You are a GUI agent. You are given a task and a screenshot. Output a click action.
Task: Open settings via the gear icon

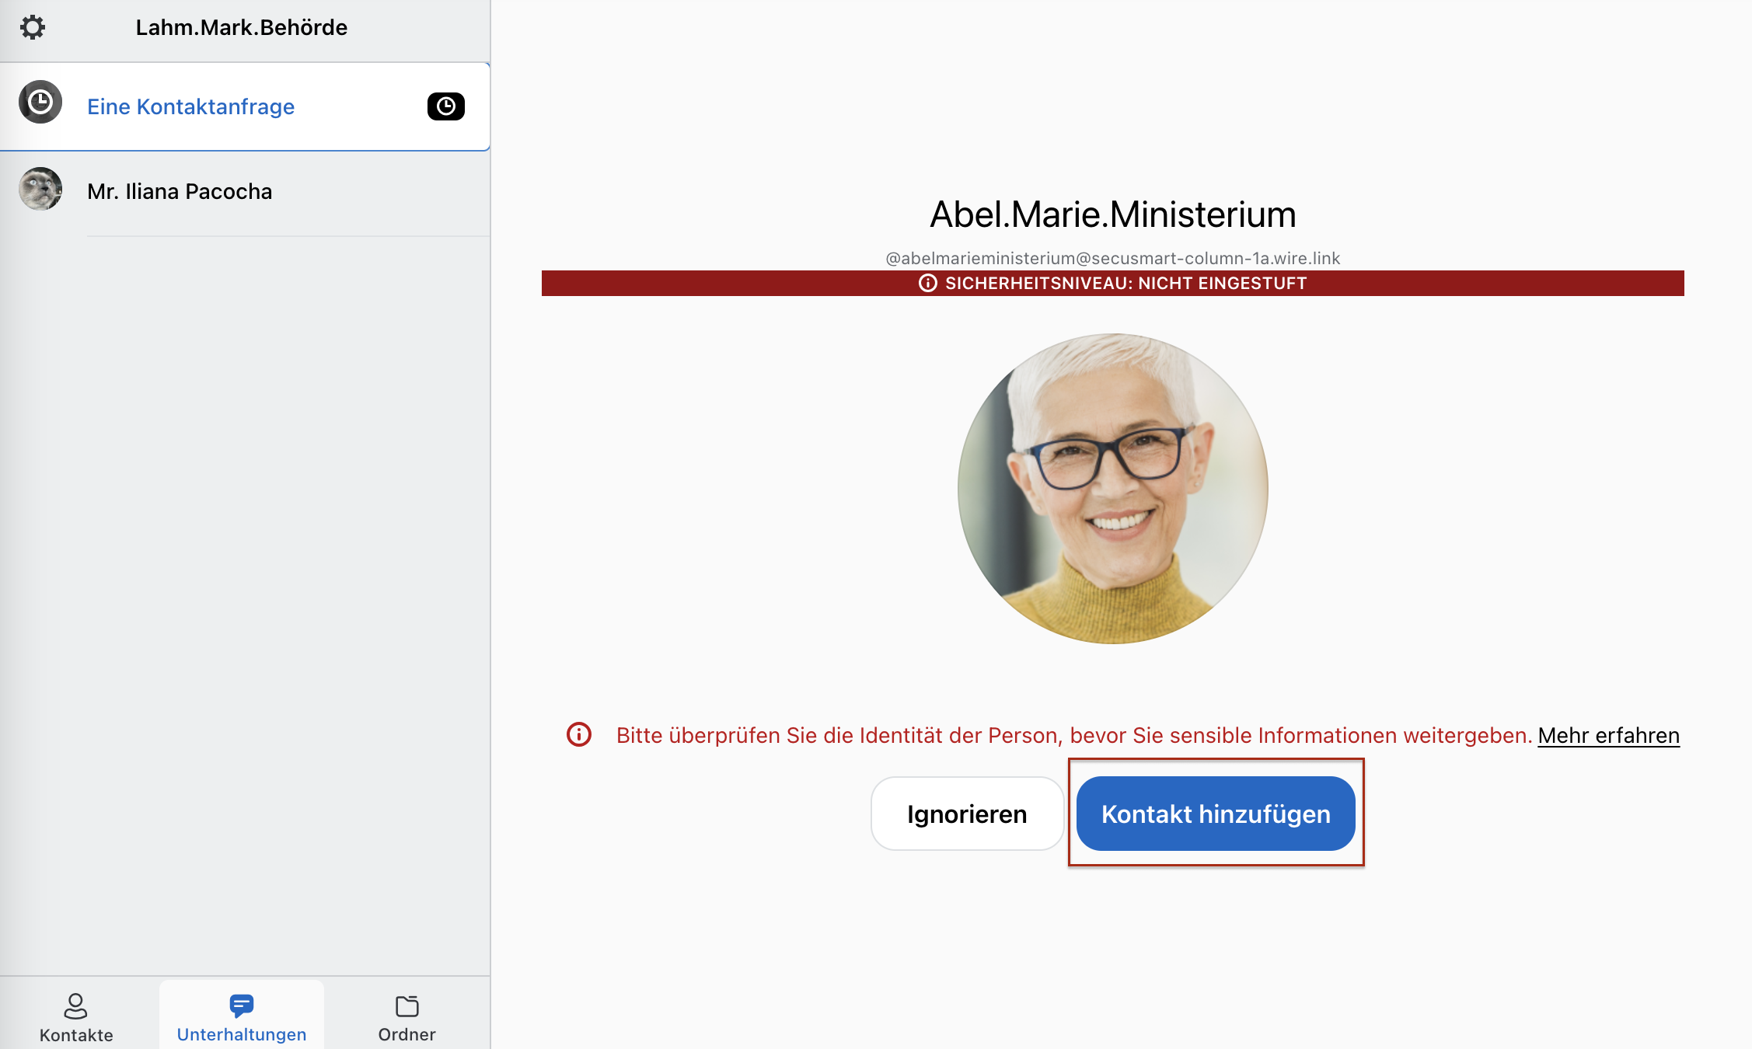click(x=33, y=28)
